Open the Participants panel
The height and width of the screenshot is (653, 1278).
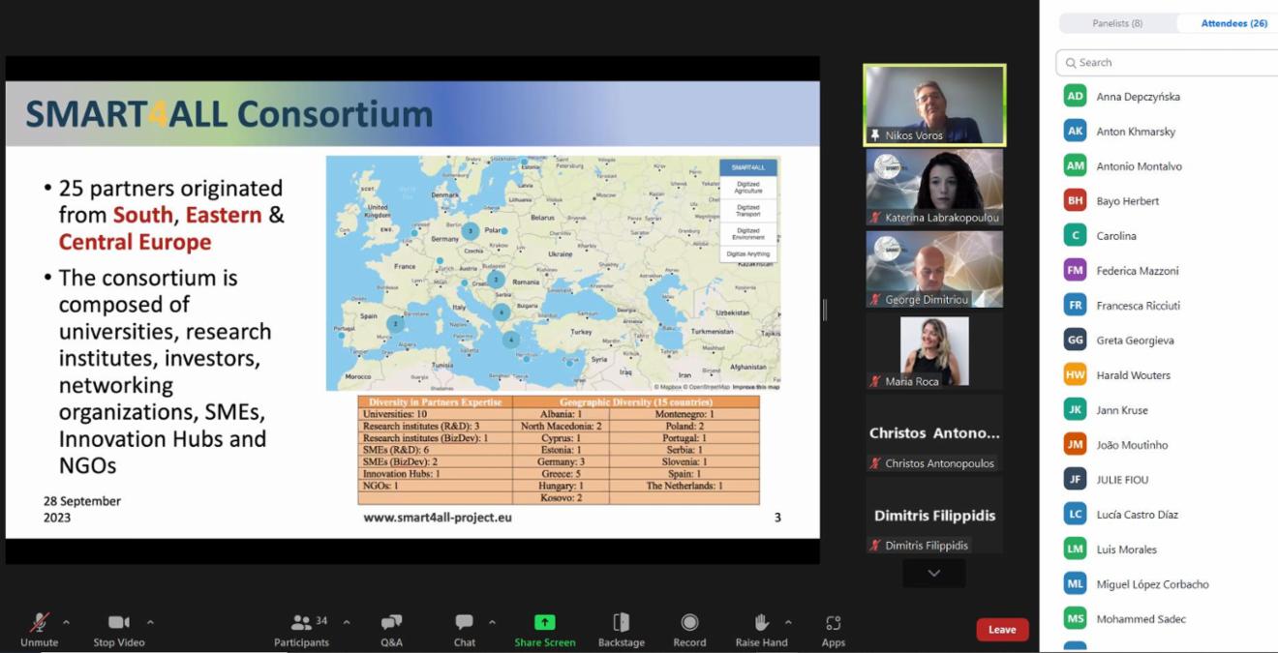(301, 629)
